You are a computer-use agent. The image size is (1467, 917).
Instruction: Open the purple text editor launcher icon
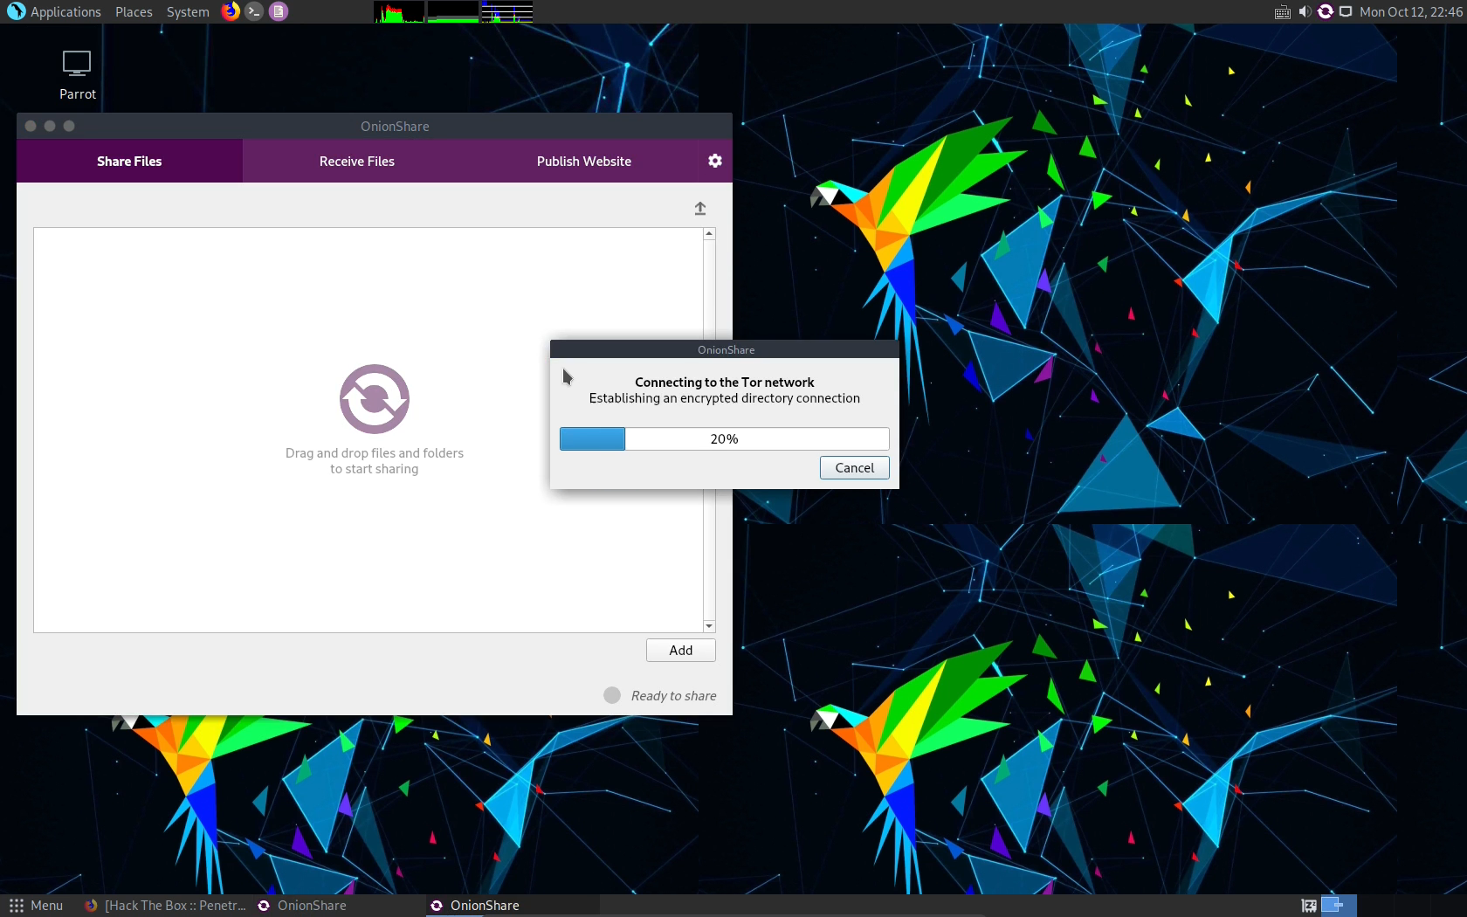pyautogui.click(x=278, y=11)
